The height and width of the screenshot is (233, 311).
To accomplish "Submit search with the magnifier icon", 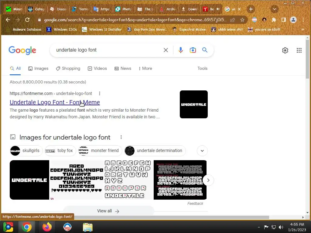I will click(205, 50).
